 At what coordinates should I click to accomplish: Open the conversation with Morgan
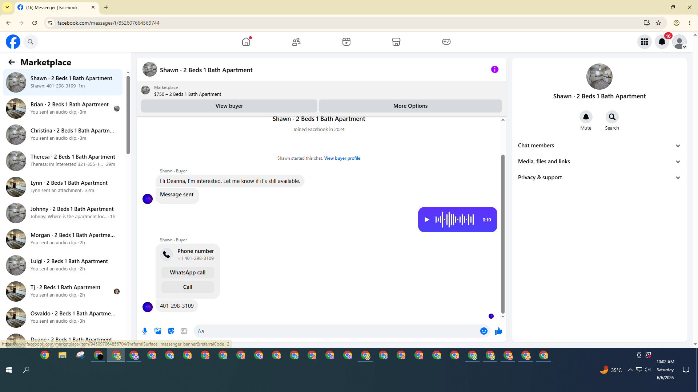[63, 239]
